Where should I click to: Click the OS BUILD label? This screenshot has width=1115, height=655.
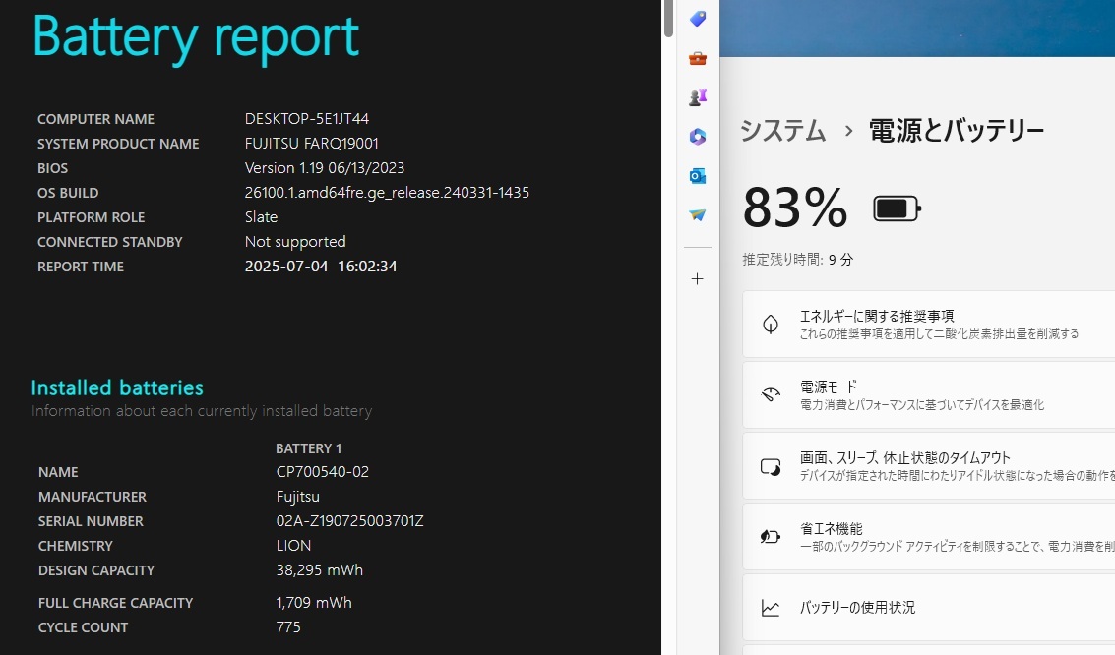coord(68,193)
